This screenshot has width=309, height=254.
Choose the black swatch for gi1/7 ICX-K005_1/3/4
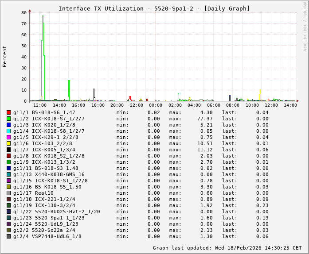(8, 150)
